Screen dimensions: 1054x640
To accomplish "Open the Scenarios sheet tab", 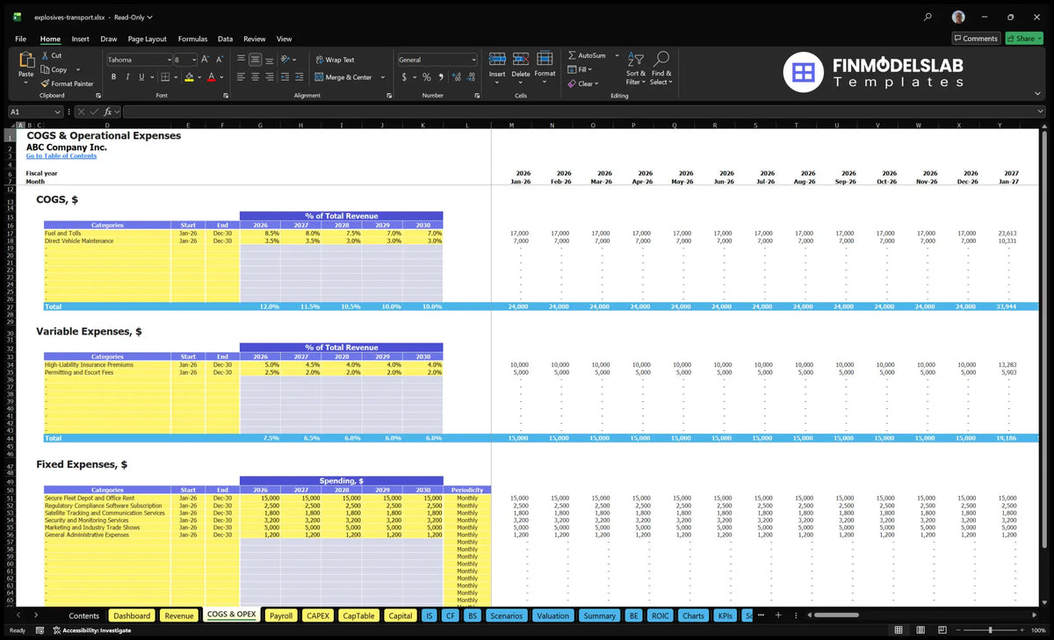I will pyautogui.click(x=506, y=615).
